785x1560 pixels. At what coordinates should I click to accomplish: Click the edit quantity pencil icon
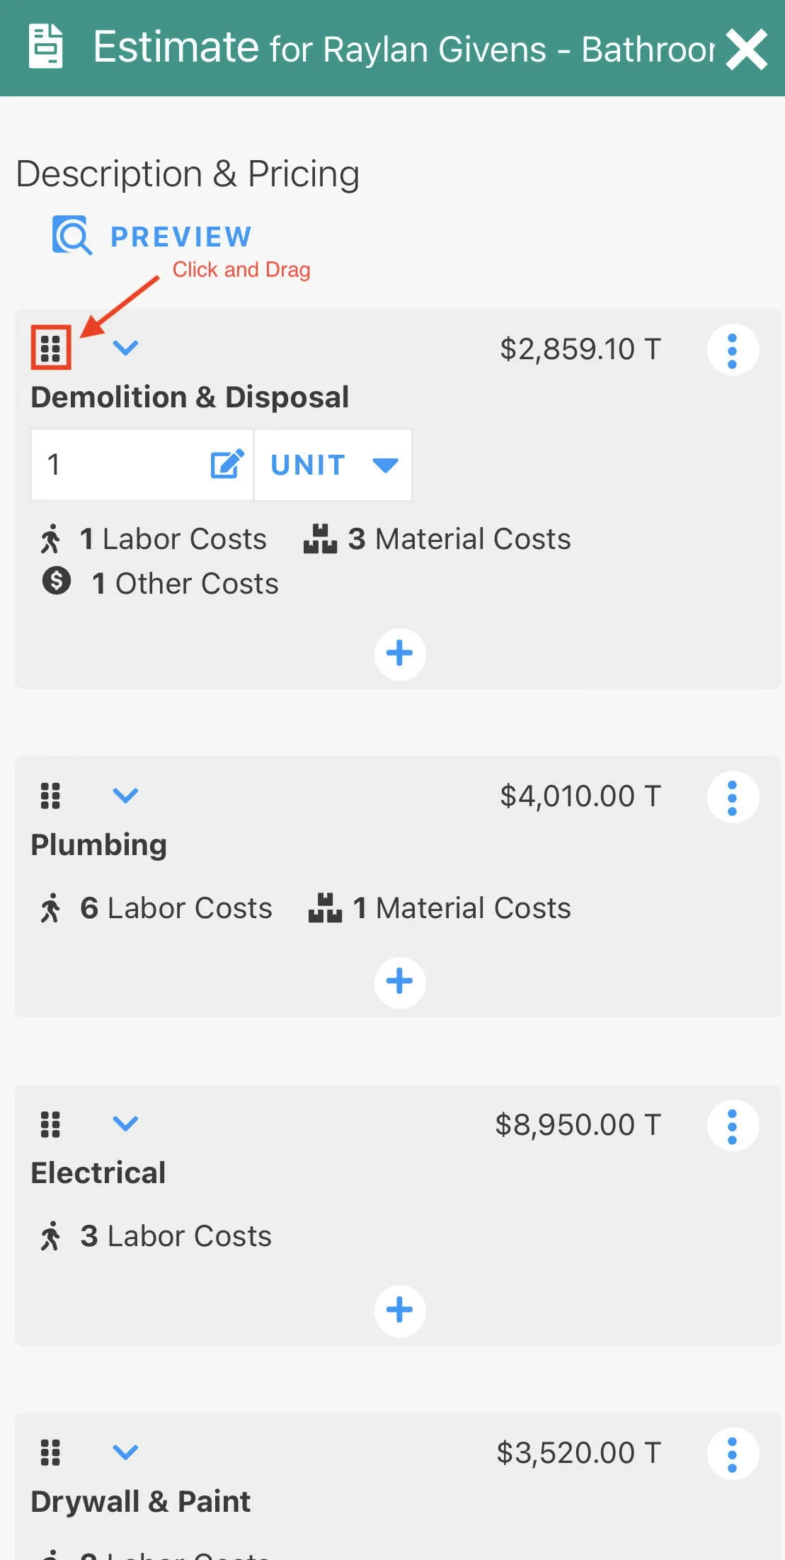pyautogui.click(x=227, y=465)
